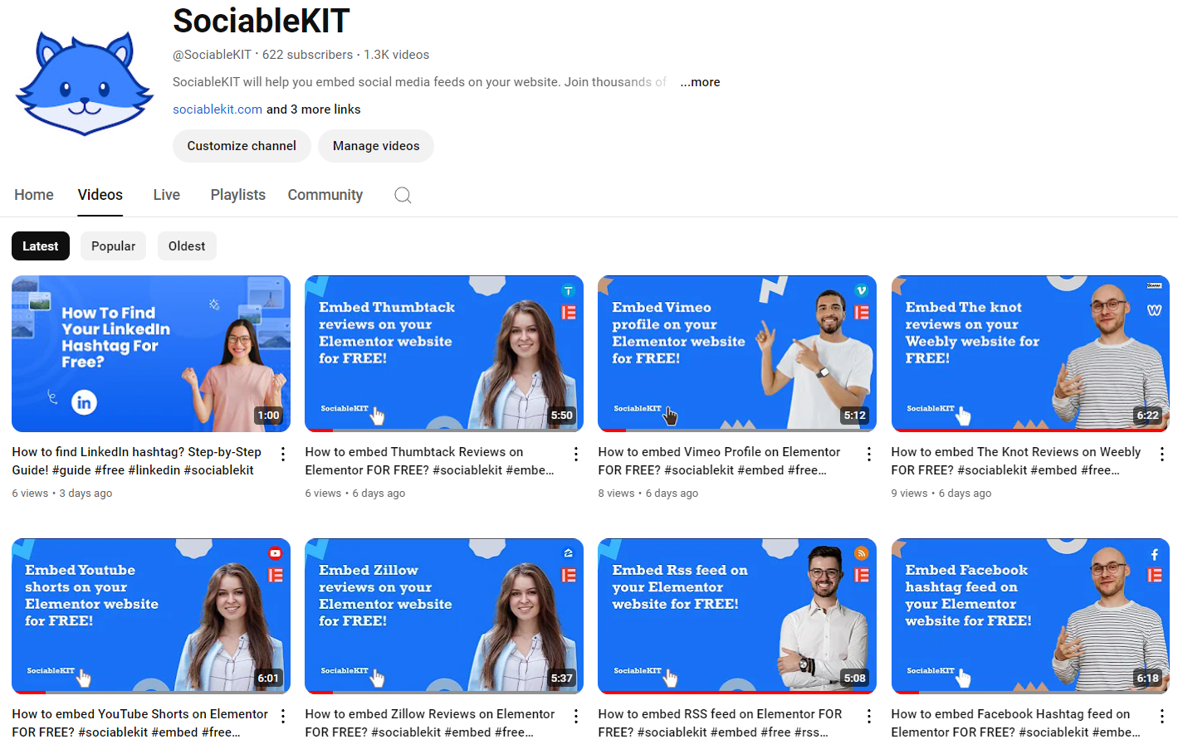Open the sociablekit.com link

coord(218,109)
